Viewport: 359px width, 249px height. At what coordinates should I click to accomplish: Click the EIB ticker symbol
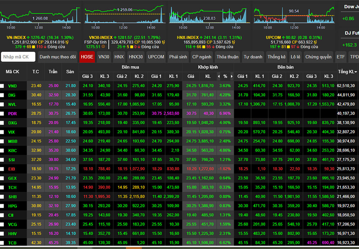[x=12, y=169]
